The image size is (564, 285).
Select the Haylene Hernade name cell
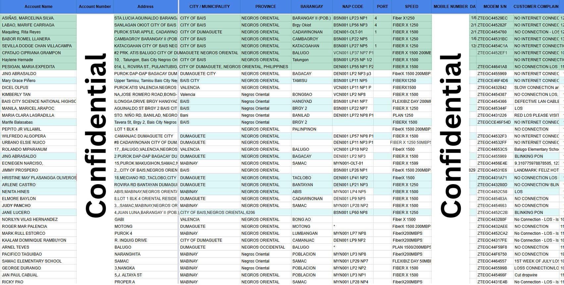pos(38,60)
